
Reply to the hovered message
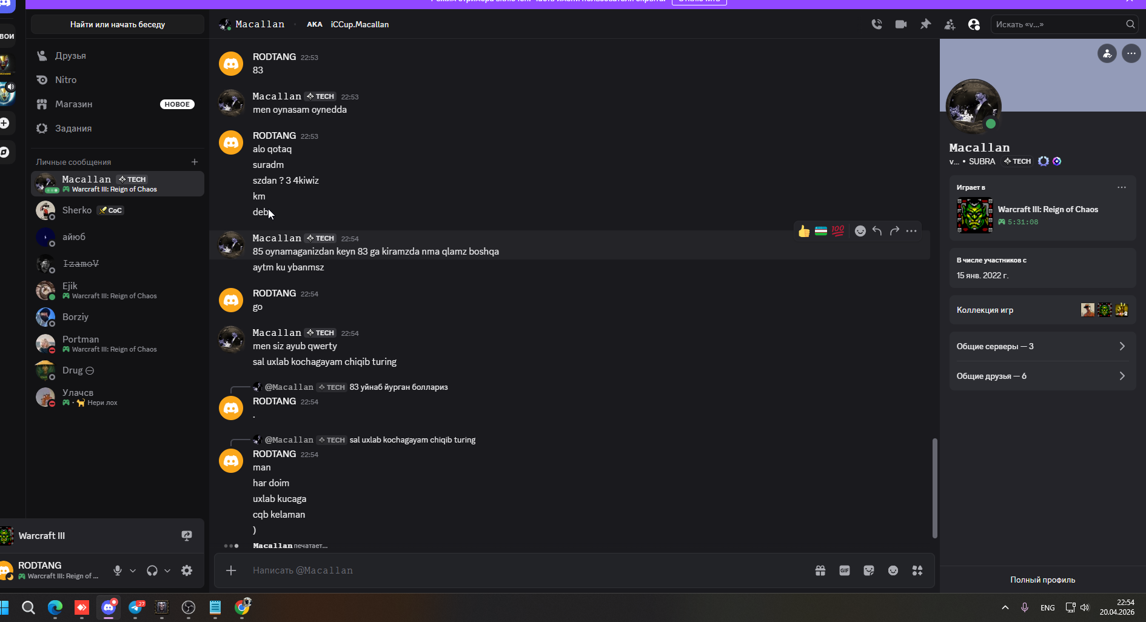click(x=877, y=231)
